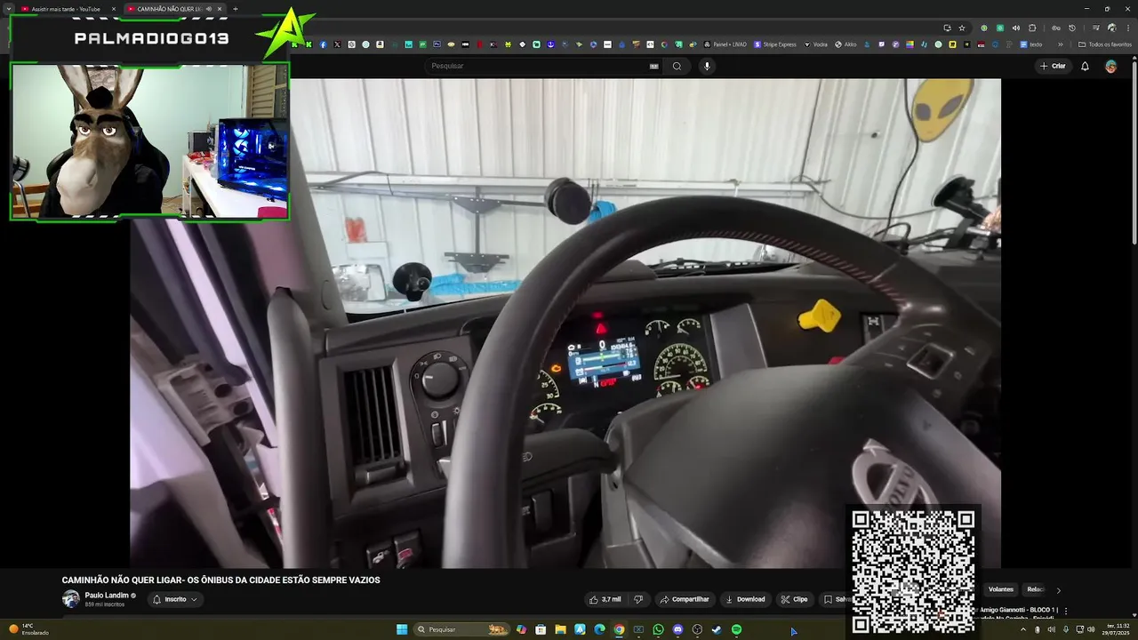Select the Volantes filter chip
The image size is (1138, 640).
[x=1000, y=589]
